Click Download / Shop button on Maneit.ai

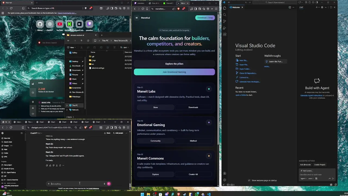pos(205,18)
